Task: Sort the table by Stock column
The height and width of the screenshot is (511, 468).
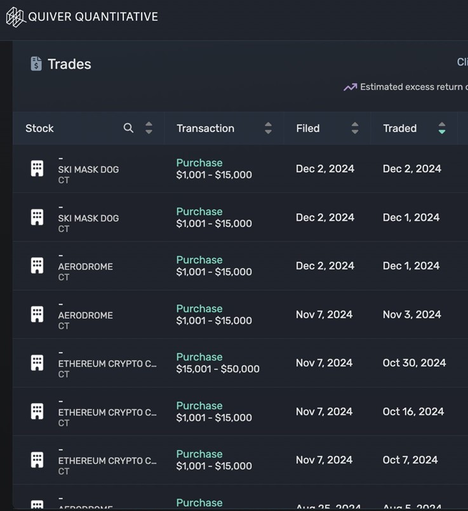Action: [x=149, y=128]
